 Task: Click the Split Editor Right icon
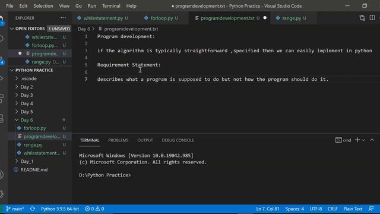point(372,18)
